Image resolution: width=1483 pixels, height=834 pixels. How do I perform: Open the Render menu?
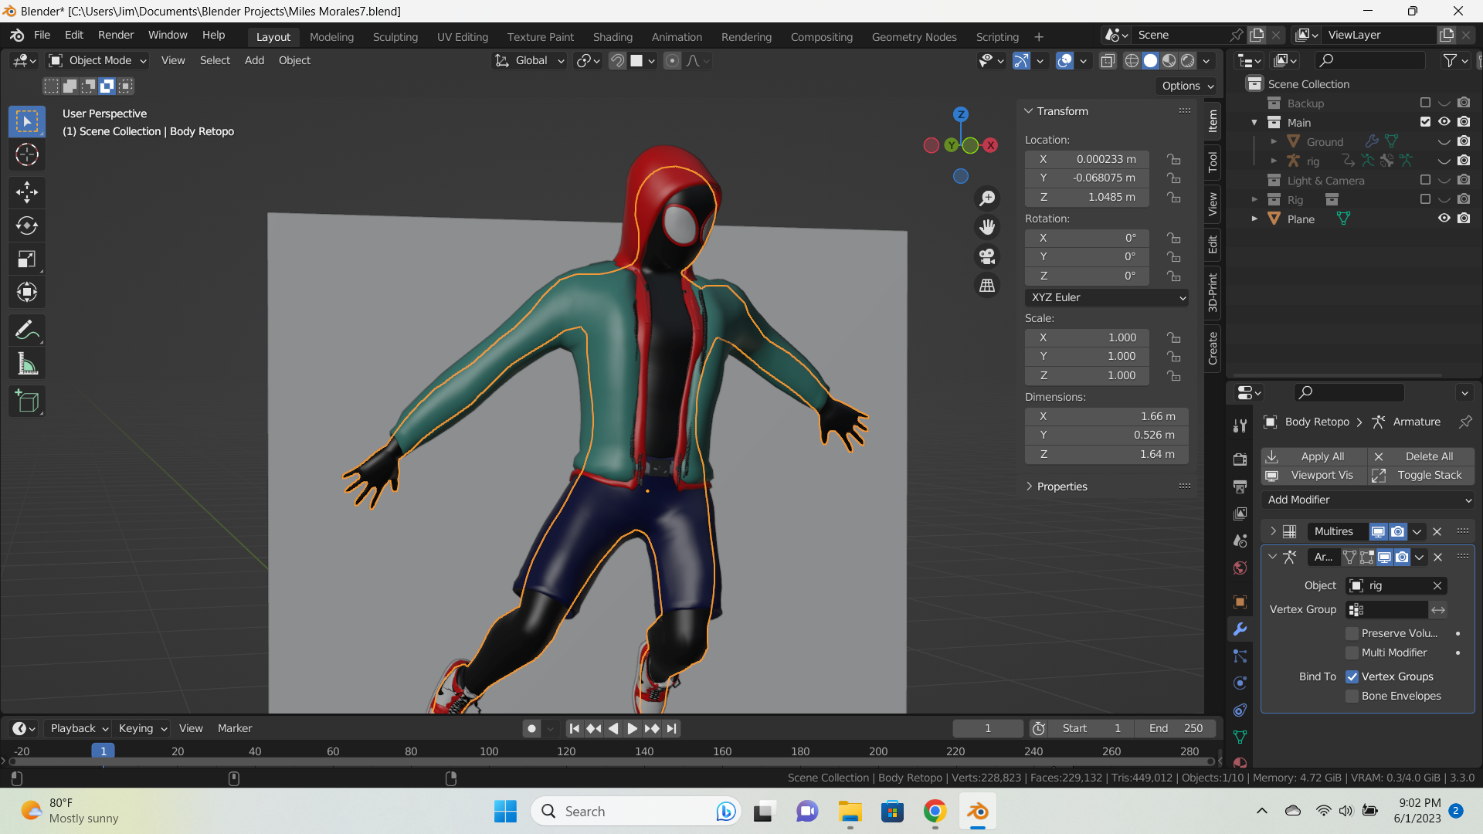[x=116, y=35]
